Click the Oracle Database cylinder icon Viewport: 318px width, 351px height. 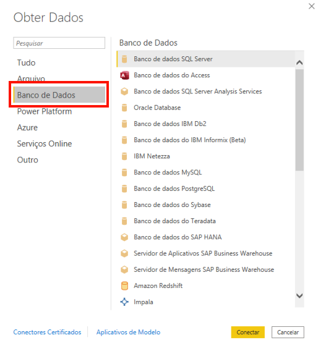pyautogui.click(x=124, y=108)
